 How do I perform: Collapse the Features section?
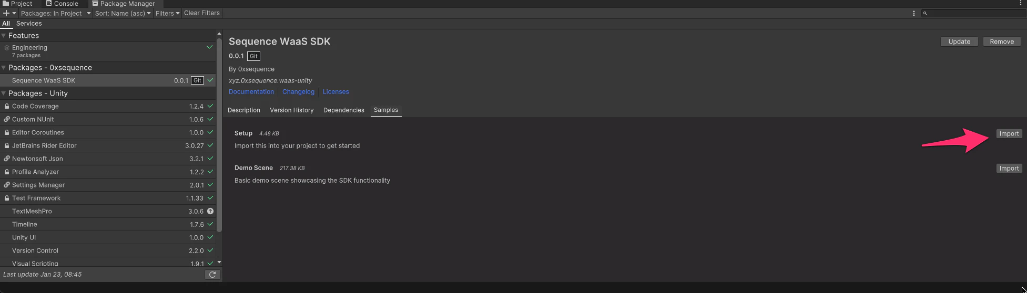4,36
